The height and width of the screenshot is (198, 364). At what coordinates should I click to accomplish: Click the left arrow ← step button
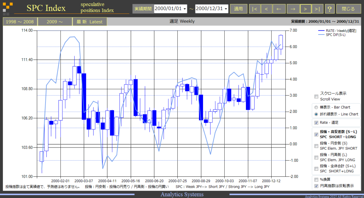(279, 9)
